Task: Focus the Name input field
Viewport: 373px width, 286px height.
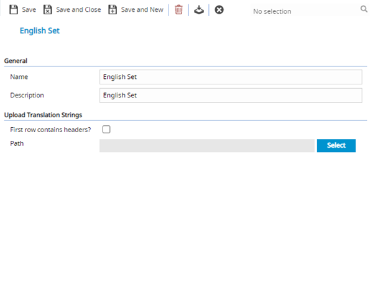Action: [231, 77]
